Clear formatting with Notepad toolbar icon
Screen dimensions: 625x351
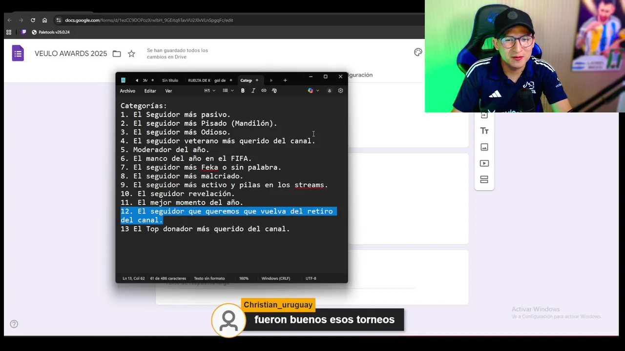click(x=274, y=91)
